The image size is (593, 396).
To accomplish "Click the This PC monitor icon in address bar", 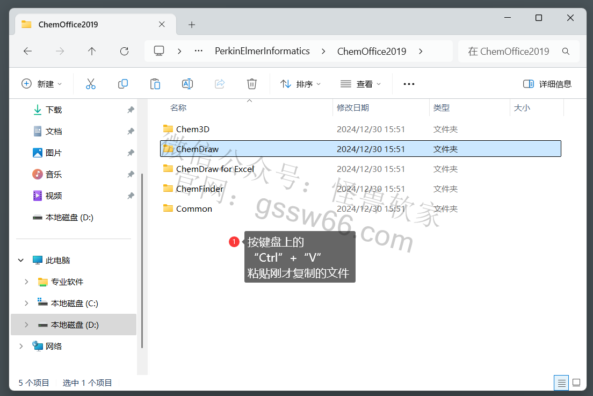I will pyautogui.click(x=159, y=51).
